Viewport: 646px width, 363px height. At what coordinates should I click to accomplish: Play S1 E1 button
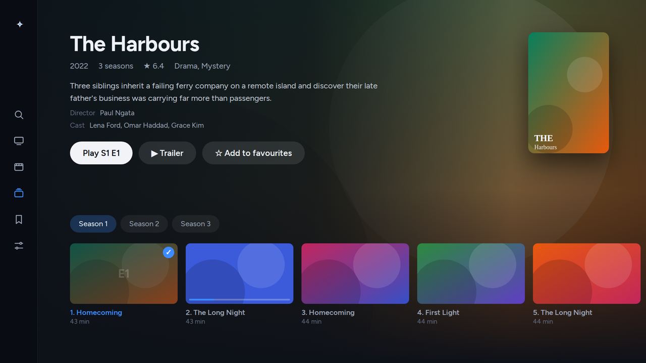[101, 153]
